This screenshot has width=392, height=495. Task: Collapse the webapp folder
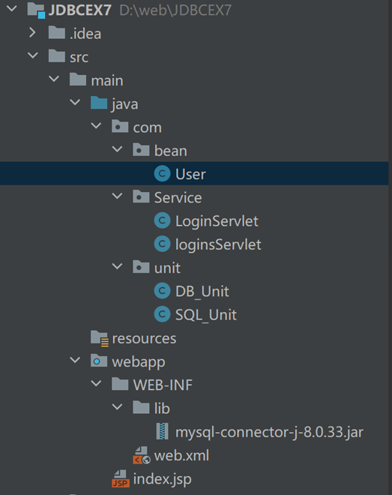[x=75, y=360]
